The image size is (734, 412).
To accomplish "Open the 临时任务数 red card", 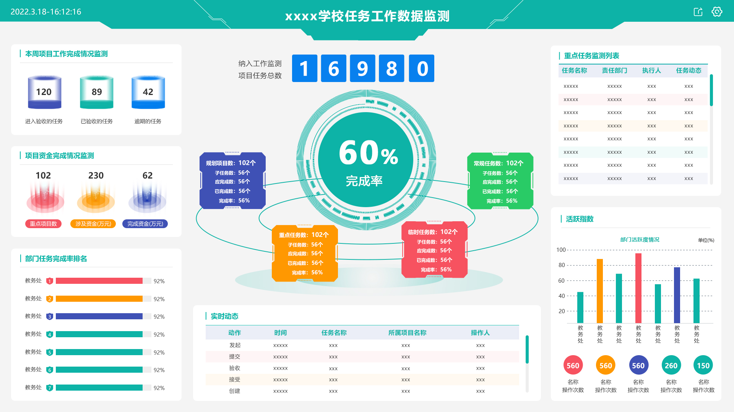I will [434, 250].
